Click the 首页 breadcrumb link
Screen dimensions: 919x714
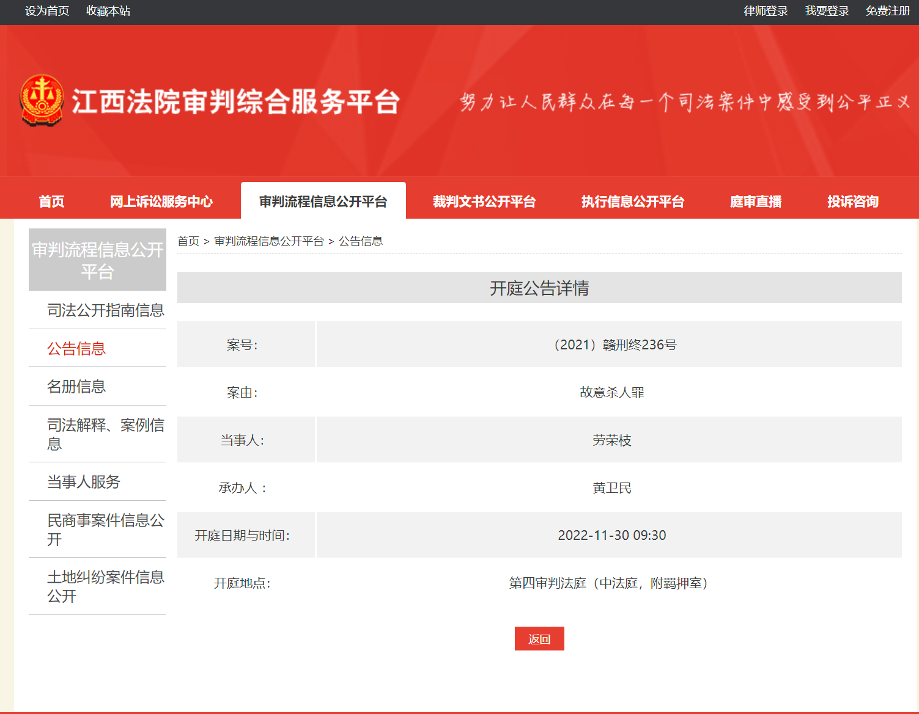click(188, 241)
